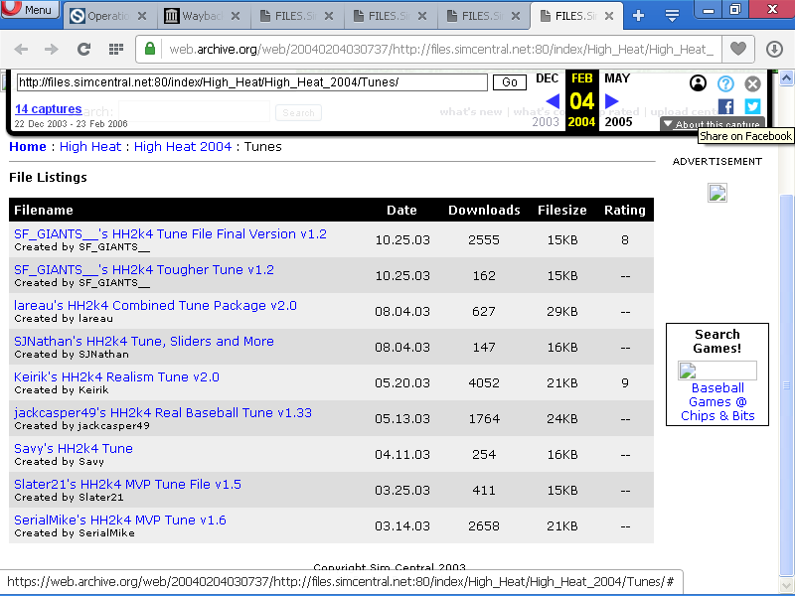Screen dimensions: 795x596
Task: Open Wayback user account icon
Action: [699, 83]
